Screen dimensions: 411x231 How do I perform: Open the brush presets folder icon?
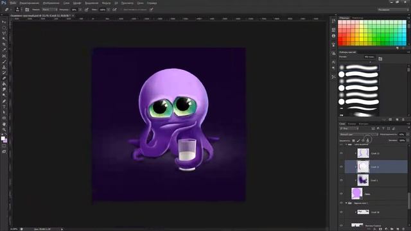click(380, 58)
